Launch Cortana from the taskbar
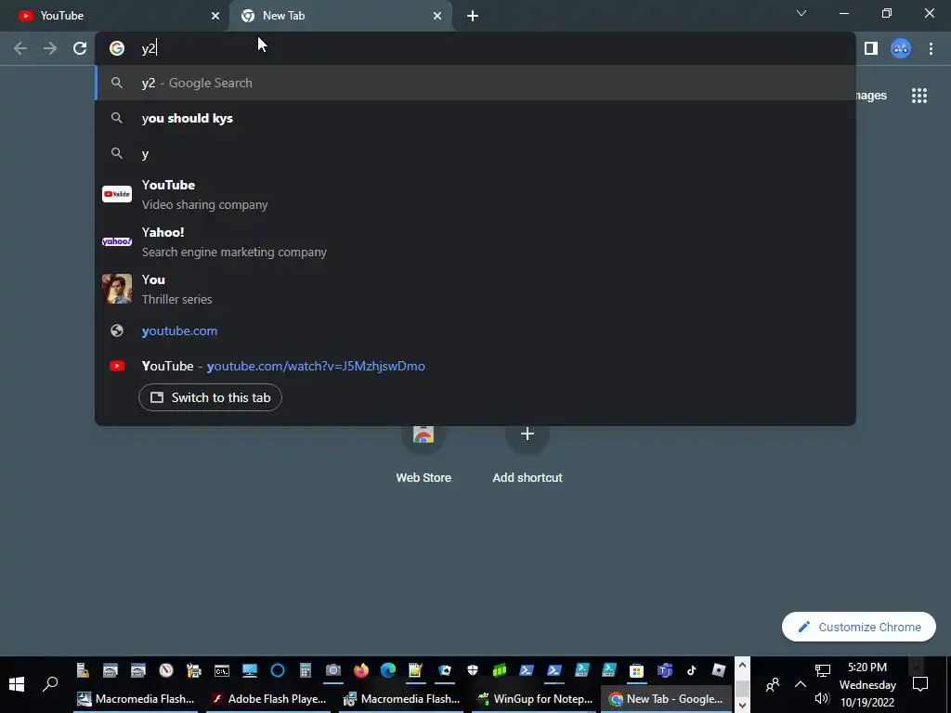Image resolution: width=951 pixels, height=713 pixels. pos(277,670)
